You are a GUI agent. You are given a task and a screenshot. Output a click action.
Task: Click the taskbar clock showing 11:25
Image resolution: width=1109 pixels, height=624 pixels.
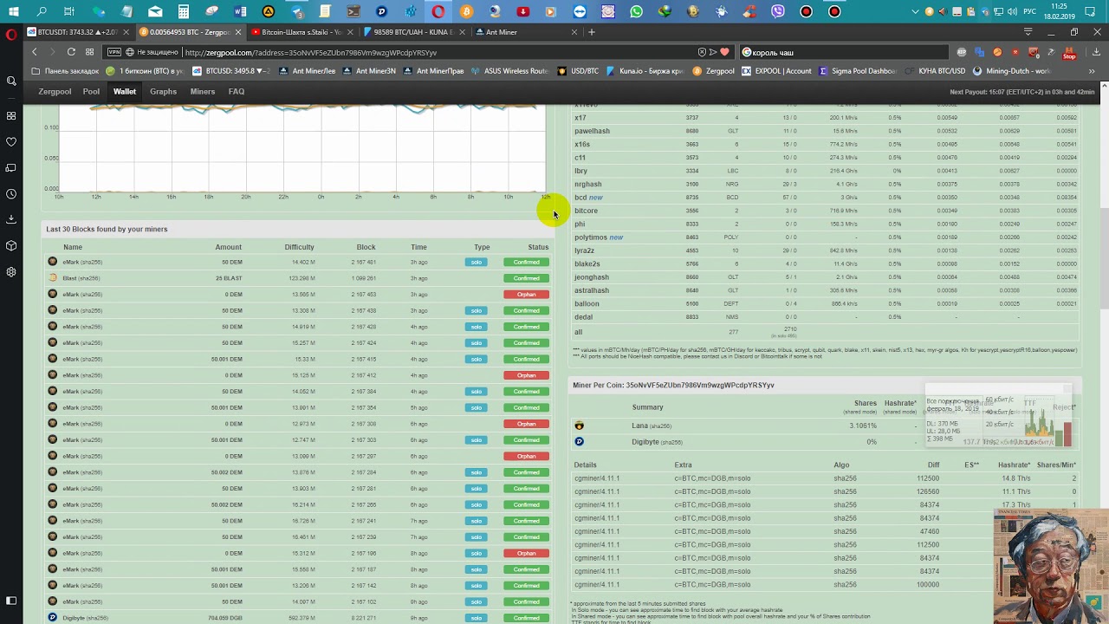tap(1060, 11)
